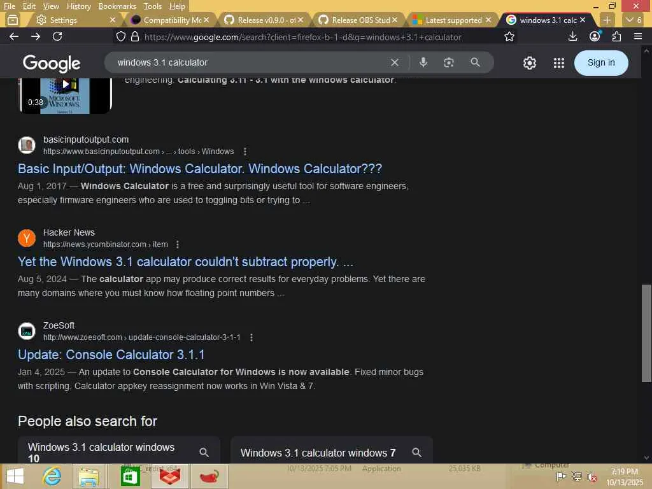The width and height of the screenshot is (652, 489).
Task: Bookmark this page with the star
Action: 509,36
